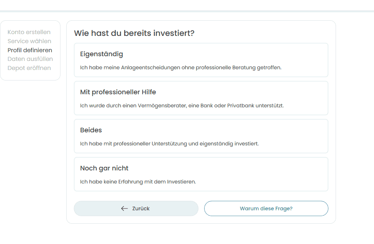Click the 'Unterstützung und eigenständig investiert' description text
This screenshot has width=374, height=244.
[169, 144]
